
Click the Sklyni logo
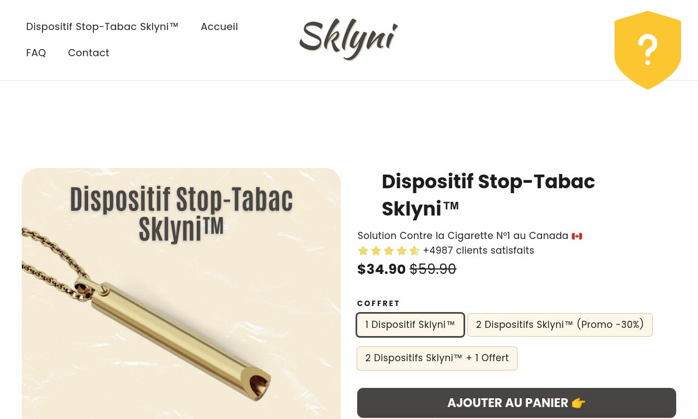tap(348, 39)
